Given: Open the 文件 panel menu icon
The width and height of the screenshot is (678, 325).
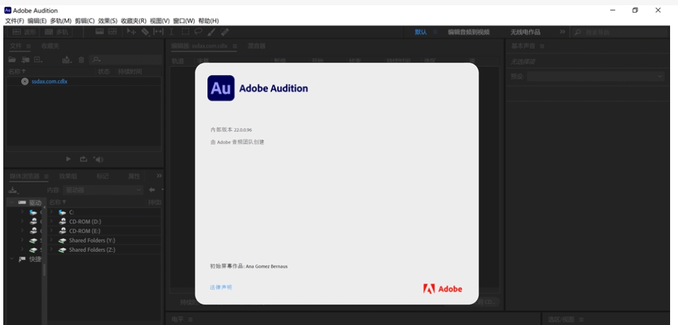Looking at the screenshot, I should pyautogui.click(x=28, y=45).
